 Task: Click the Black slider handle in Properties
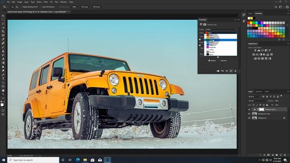pos(218,57)
